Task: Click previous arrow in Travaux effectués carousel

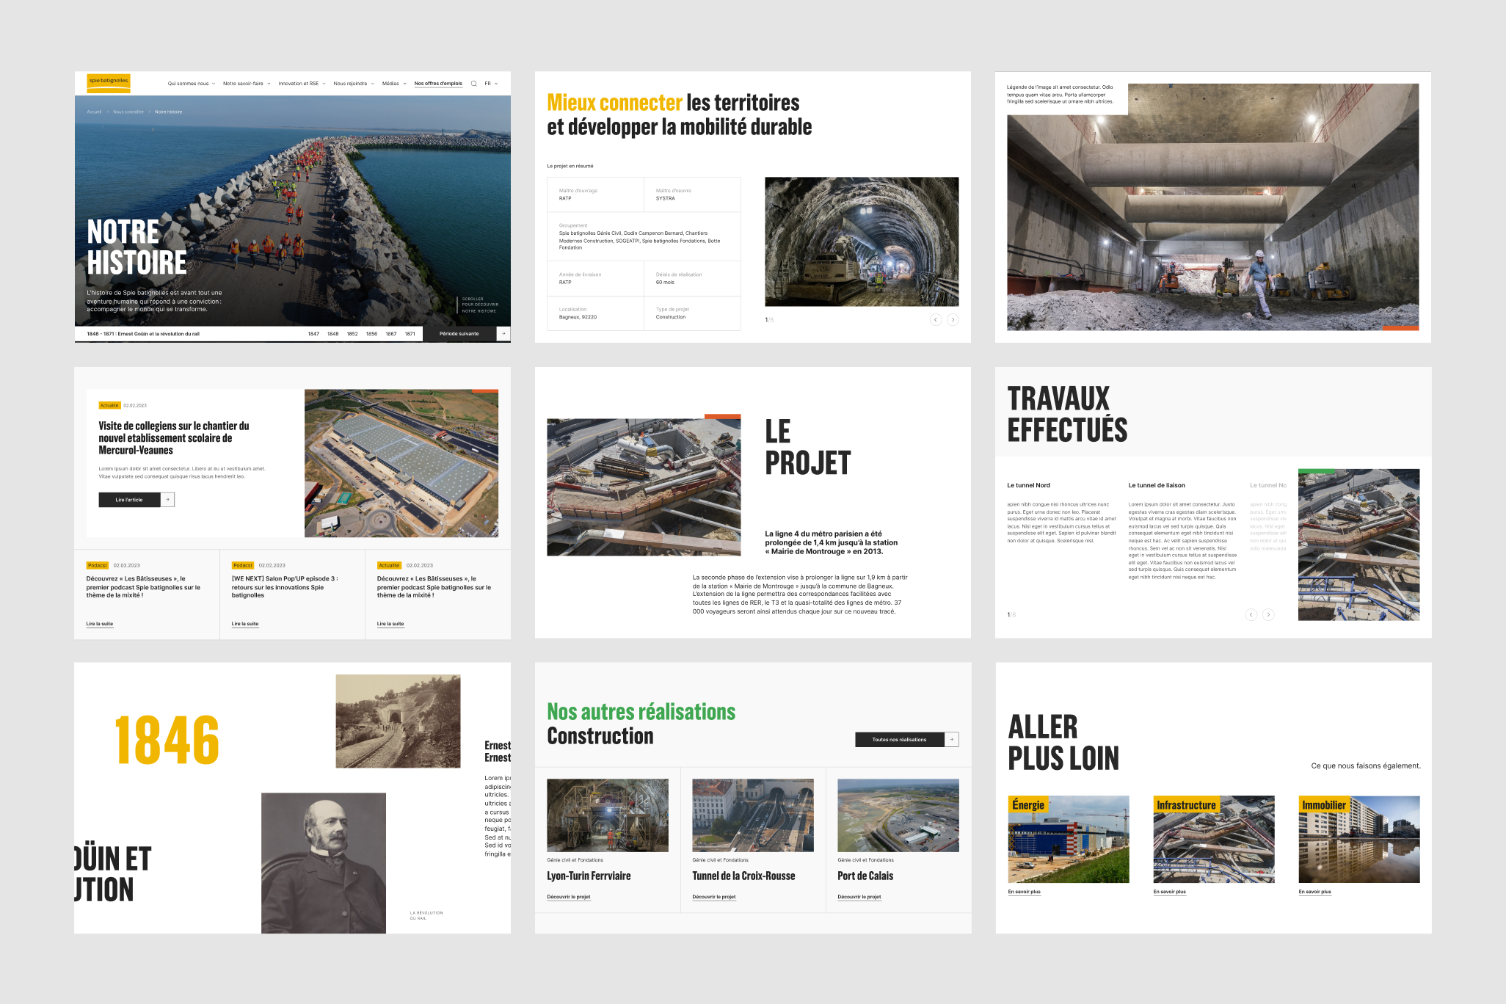Action: pos(1251,615)
